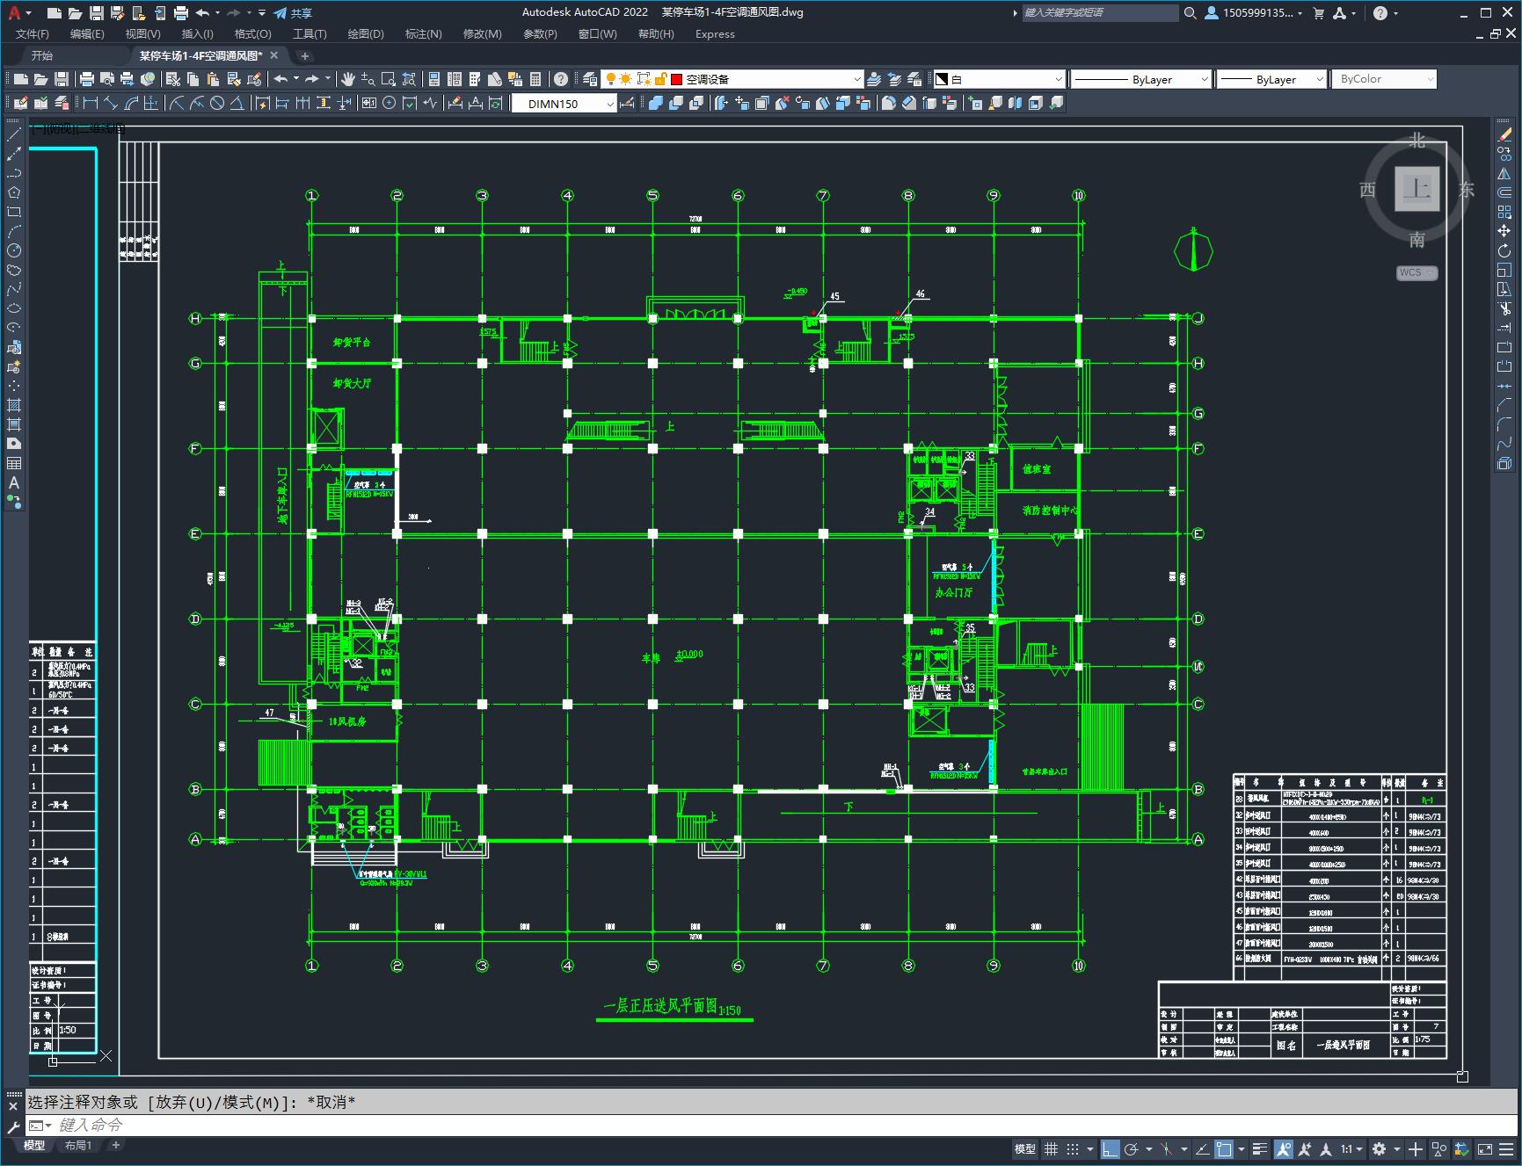Click the Customization menu icon in status bar

pyautogui.click(x=1507, y=1148)
